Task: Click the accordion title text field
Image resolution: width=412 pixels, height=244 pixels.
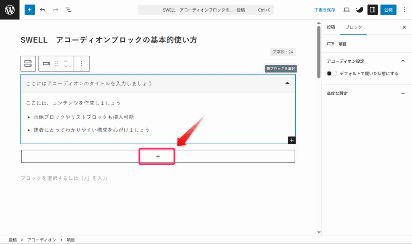Action: 89,84
